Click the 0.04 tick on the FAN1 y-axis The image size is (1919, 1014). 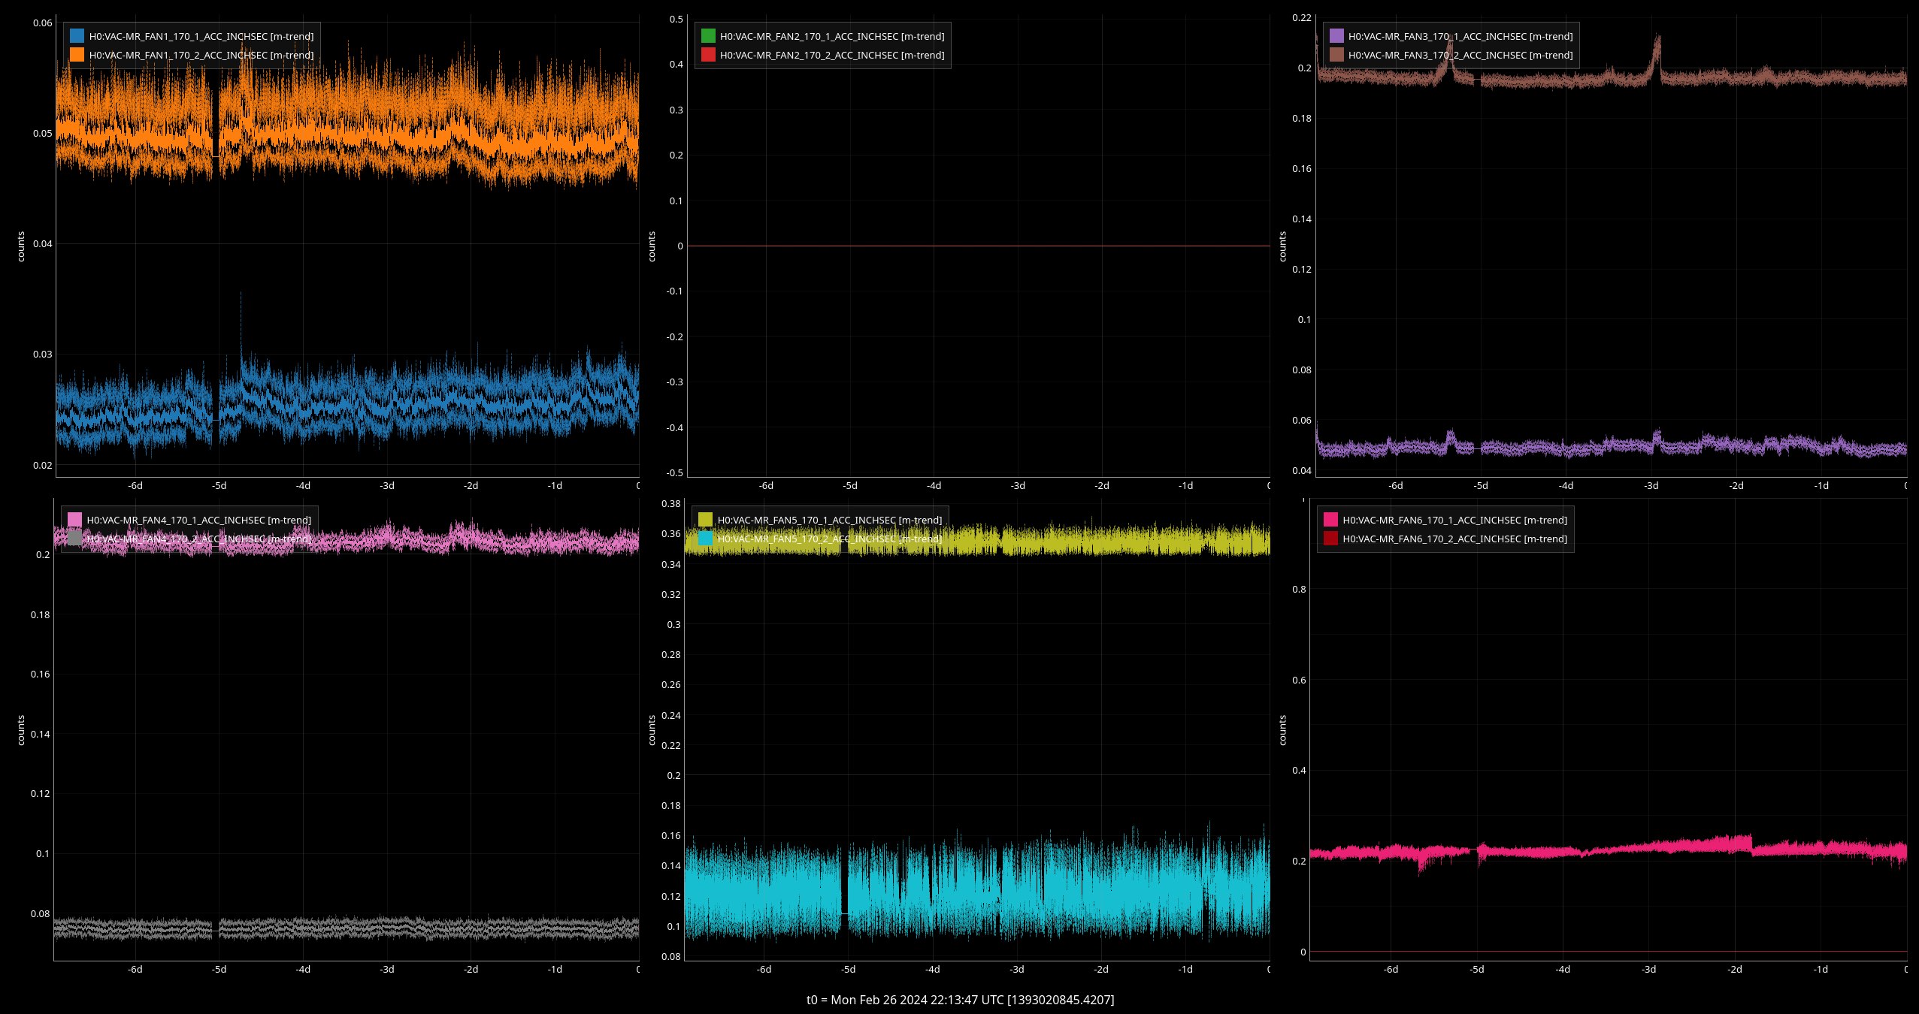click(43, 244)
